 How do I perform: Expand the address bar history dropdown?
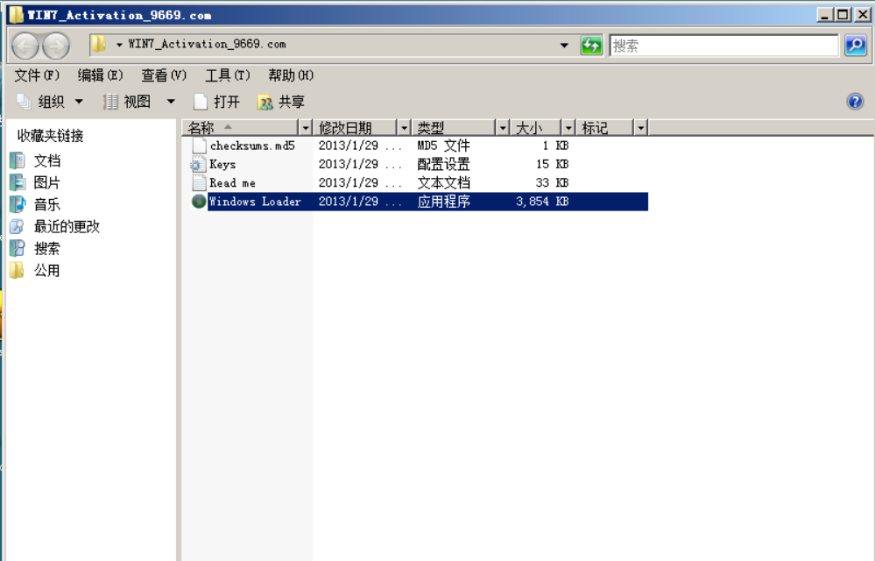pyautogui.click(x=564, y=46)
